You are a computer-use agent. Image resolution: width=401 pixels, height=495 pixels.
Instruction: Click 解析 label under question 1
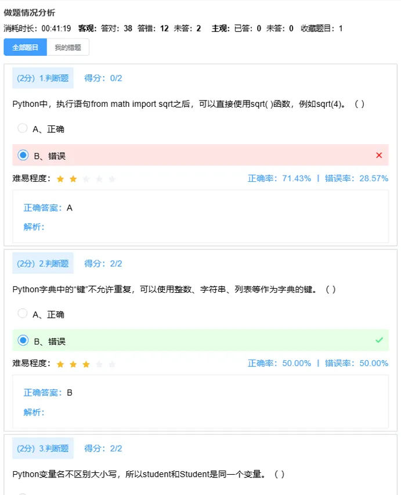click(34, 227)
